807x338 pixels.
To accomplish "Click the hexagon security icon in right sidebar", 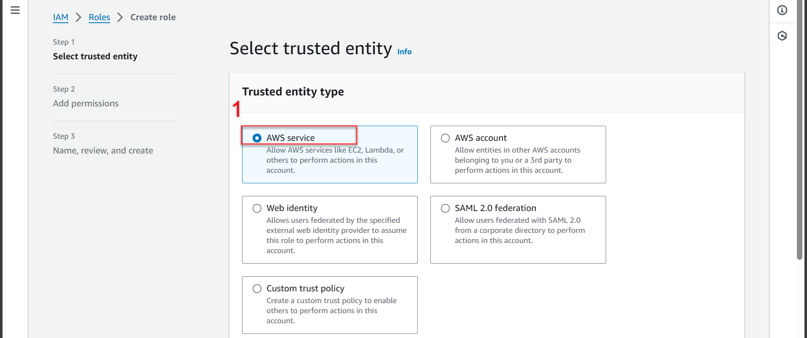I will point(782,36).
